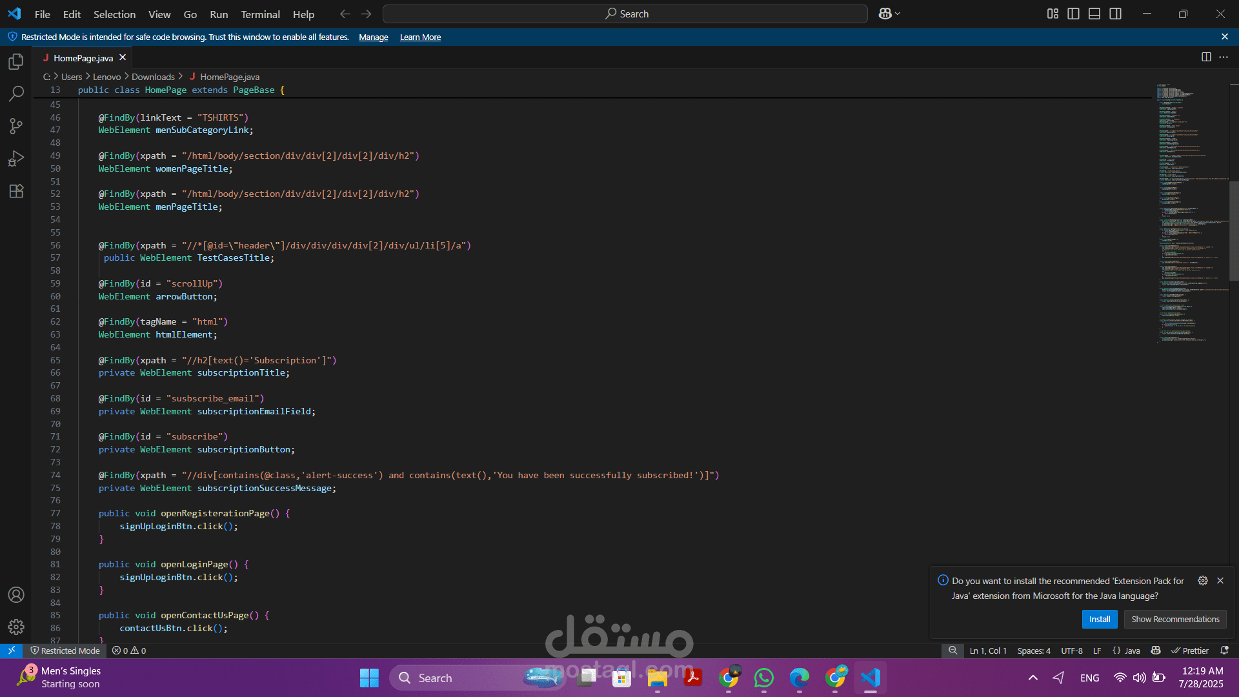The height and width of the screenshot is (697, 1239).
Task: Open the Accounts icon menu
Action: tap(16, 594)
